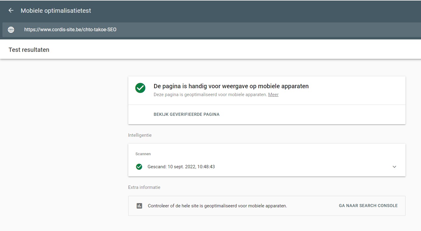Expand the Scannen details chevron
Image resolution: width=421 pixels, height=231 pixels.
pos(394,167)
